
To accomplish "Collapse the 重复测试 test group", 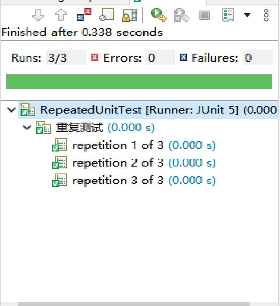I will click(x=27, y=127).
